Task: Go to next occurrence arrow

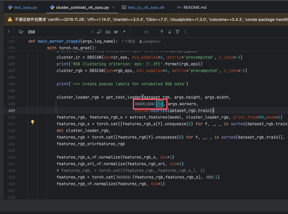Action: click(170, 32)
